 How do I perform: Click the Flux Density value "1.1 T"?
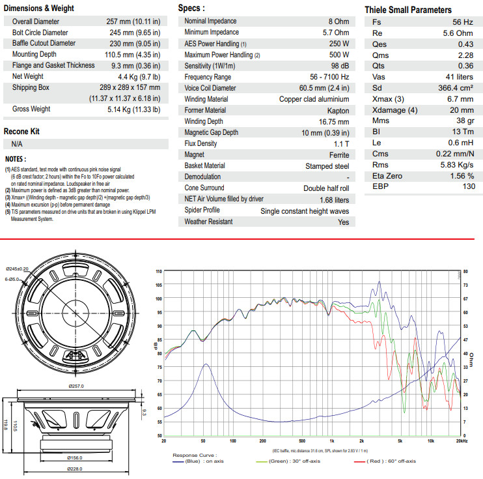[x=342, y=144]
